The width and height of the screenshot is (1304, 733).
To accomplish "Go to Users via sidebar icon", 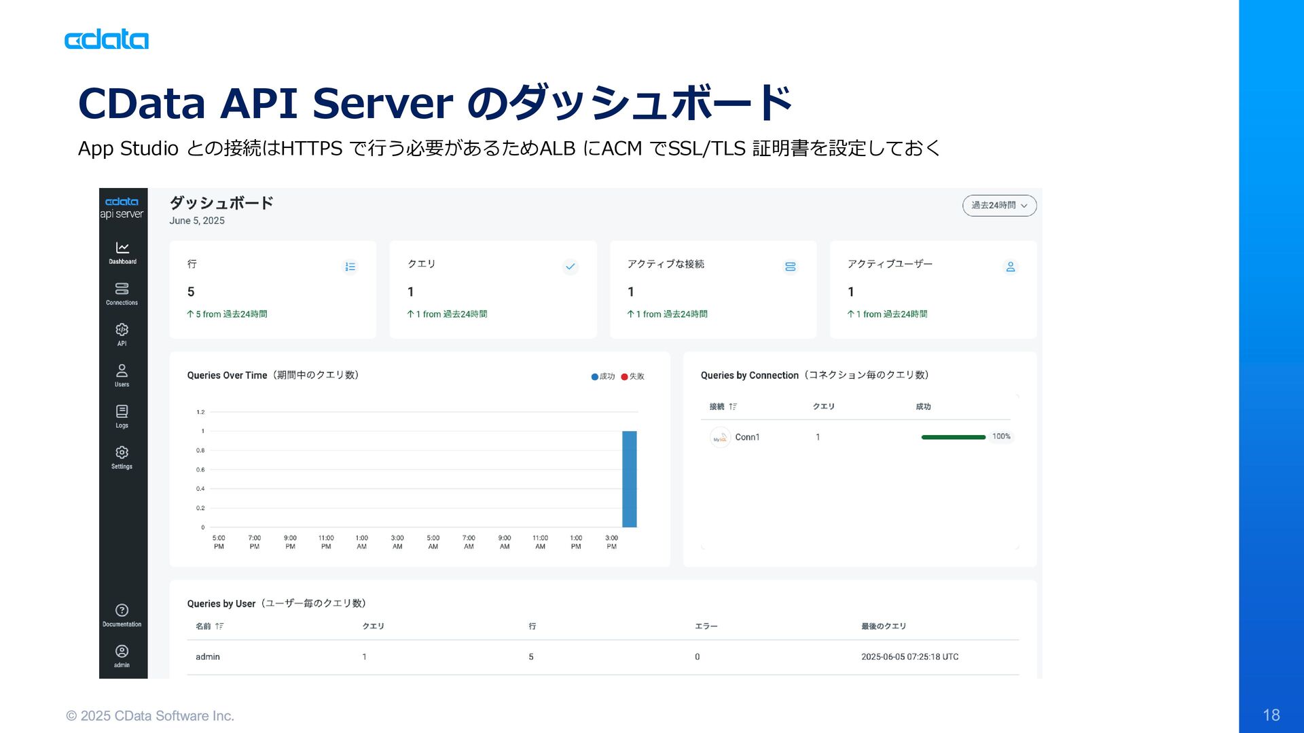I will (122, 371).
